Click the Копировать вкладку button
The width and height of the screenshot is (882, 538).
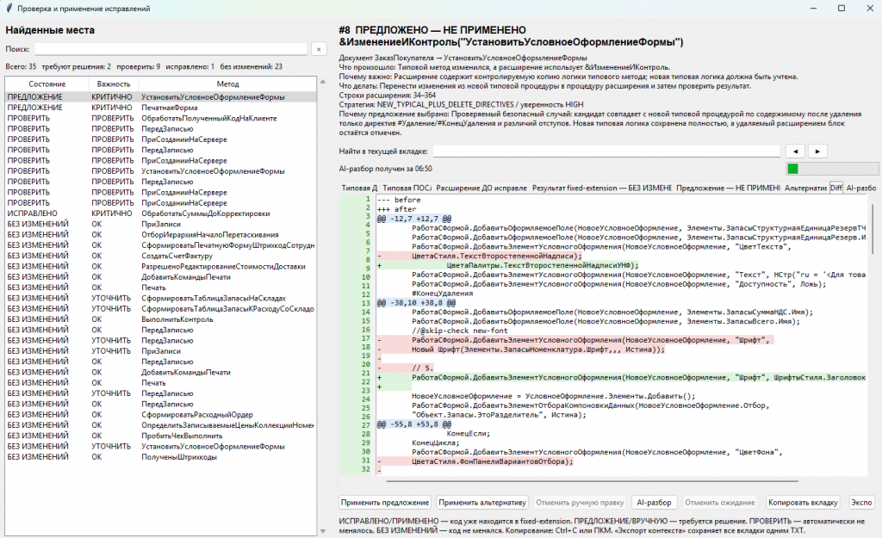pos(803,503)
